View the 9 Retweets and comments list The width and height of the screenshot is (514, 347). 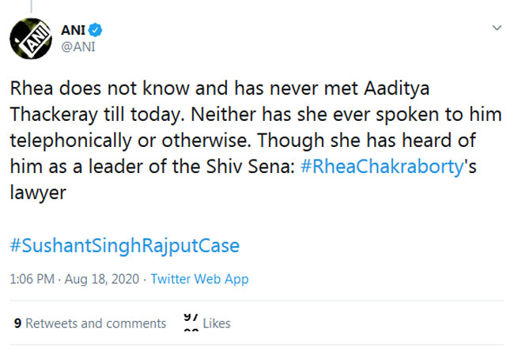[x=90, y=323]
